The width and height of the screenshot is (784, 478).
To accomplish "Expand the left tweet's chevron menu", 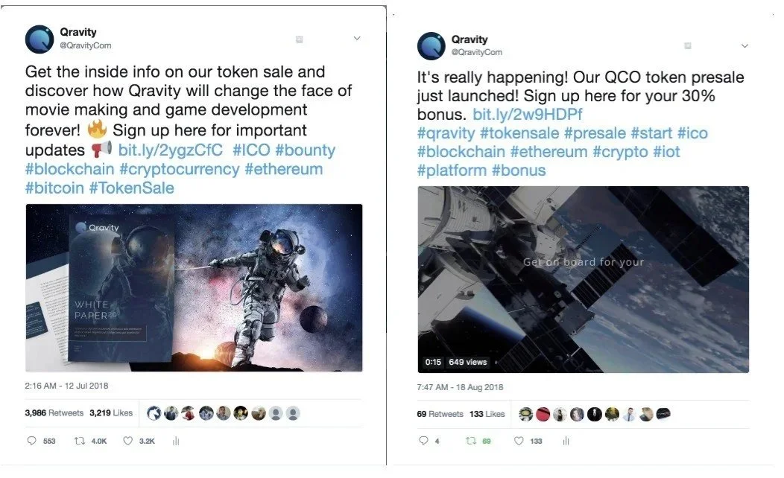I will click(357, 39).
